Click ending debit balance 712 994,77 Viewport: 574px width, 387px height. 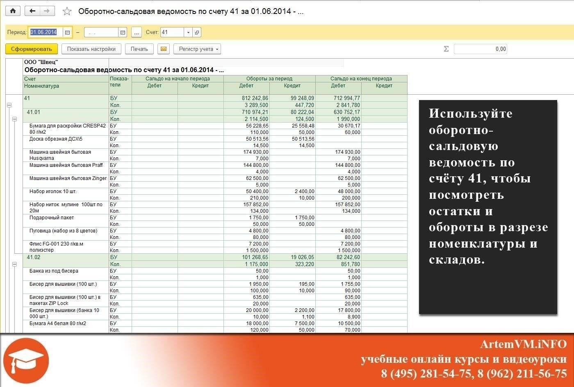(347, 98)
